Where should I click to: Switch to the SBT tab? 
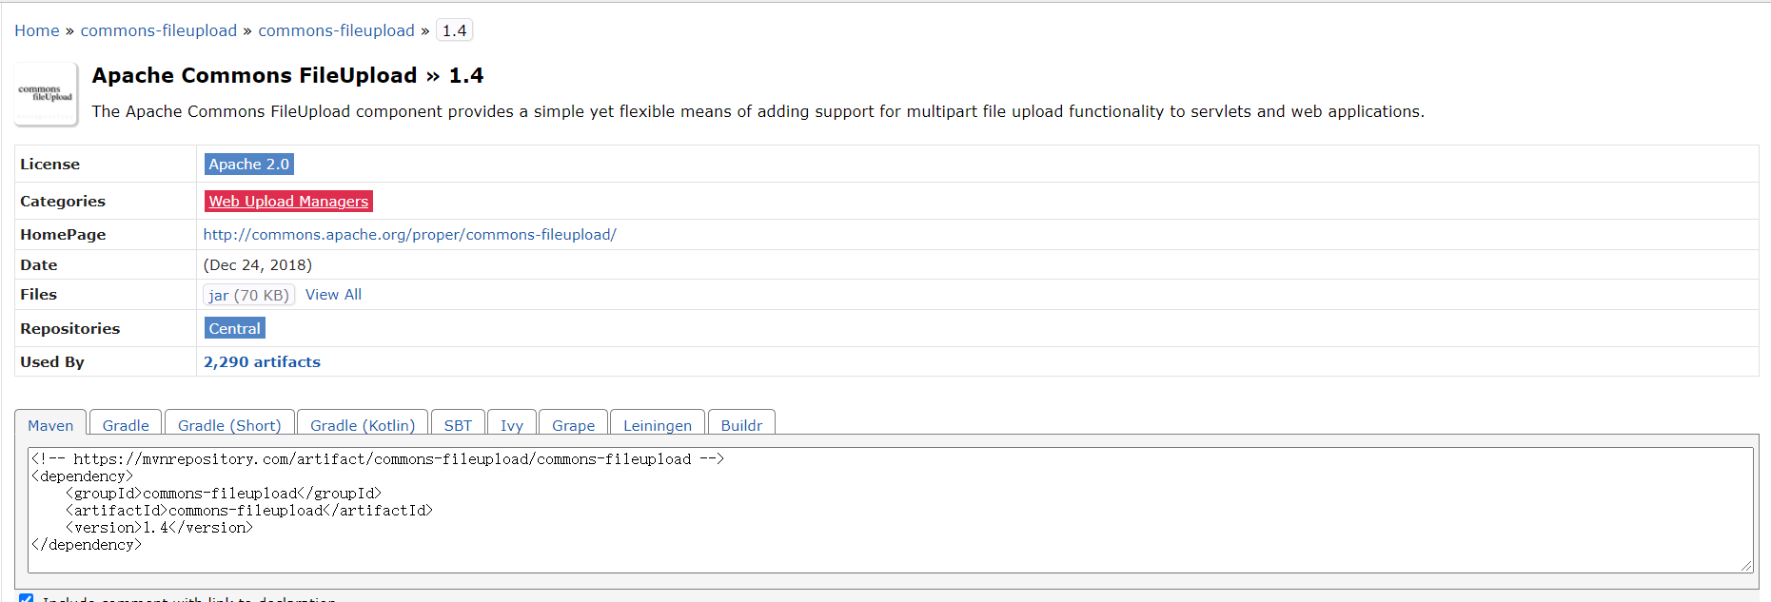coord(458,425)
